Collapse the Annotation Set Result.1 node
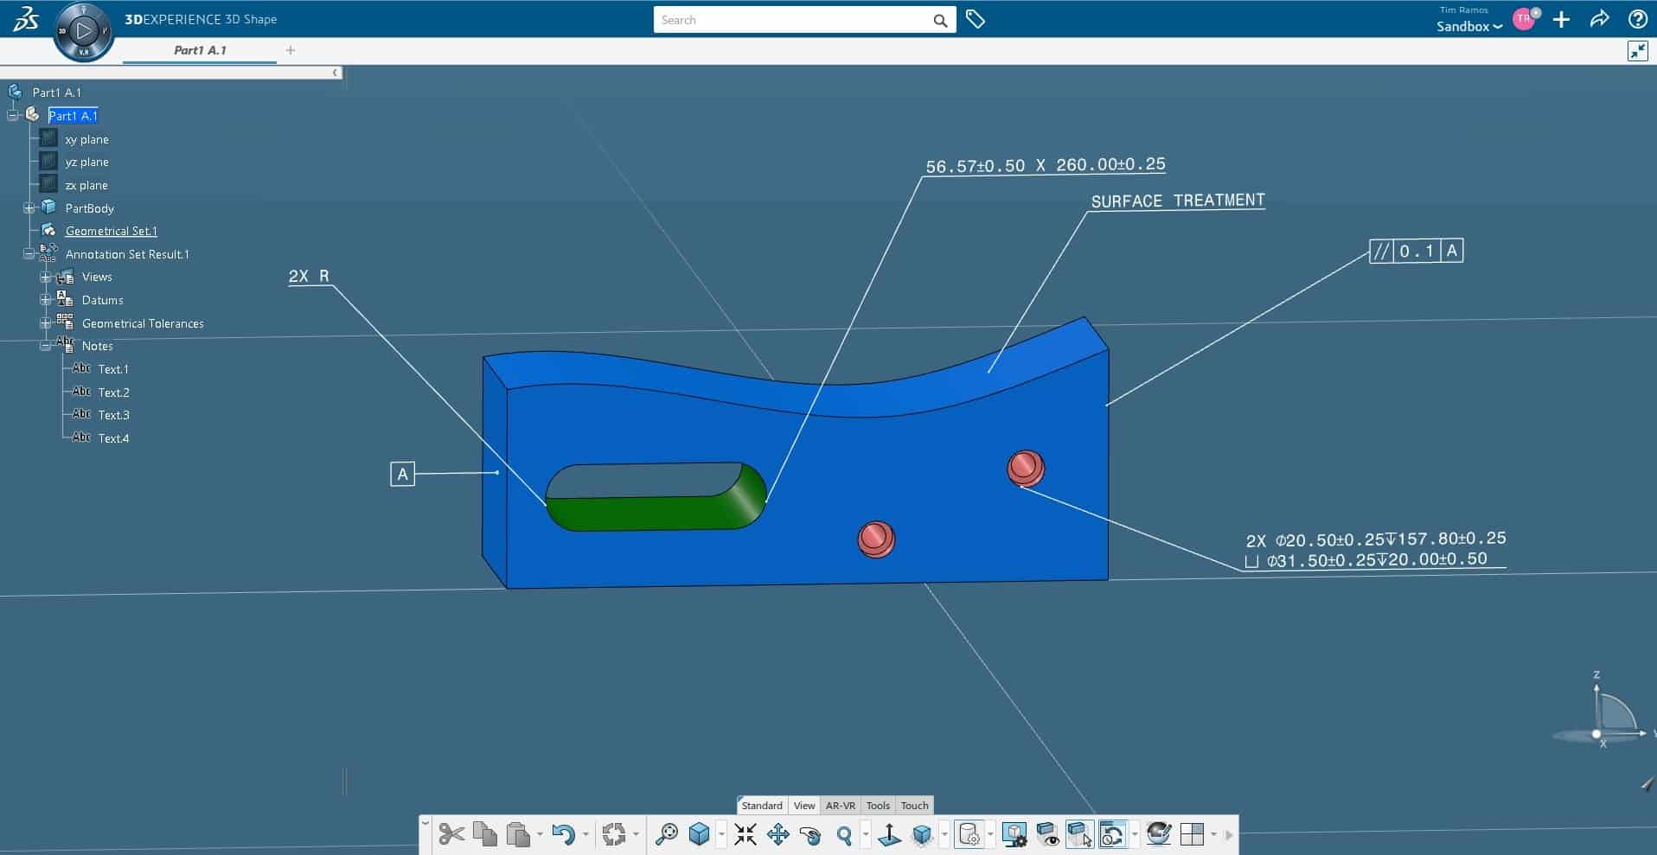The height and width of the screenshot is (855, 1657). 26,253
